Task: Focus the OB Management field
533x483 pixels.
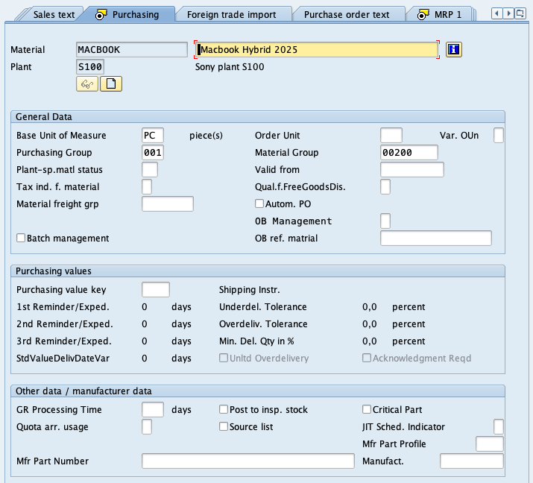Action: [385, 221]
